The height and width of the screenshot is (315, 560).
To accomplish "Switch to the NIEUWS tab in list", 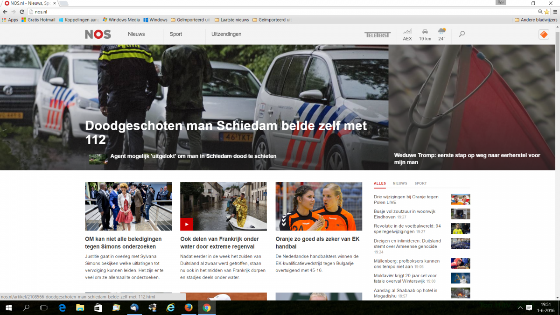I will (400, 183).
